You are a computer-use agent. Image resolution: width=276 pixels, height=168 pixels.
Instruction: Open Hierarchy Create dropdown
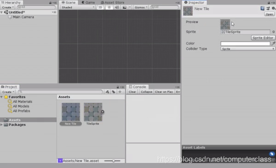[8, 7]
